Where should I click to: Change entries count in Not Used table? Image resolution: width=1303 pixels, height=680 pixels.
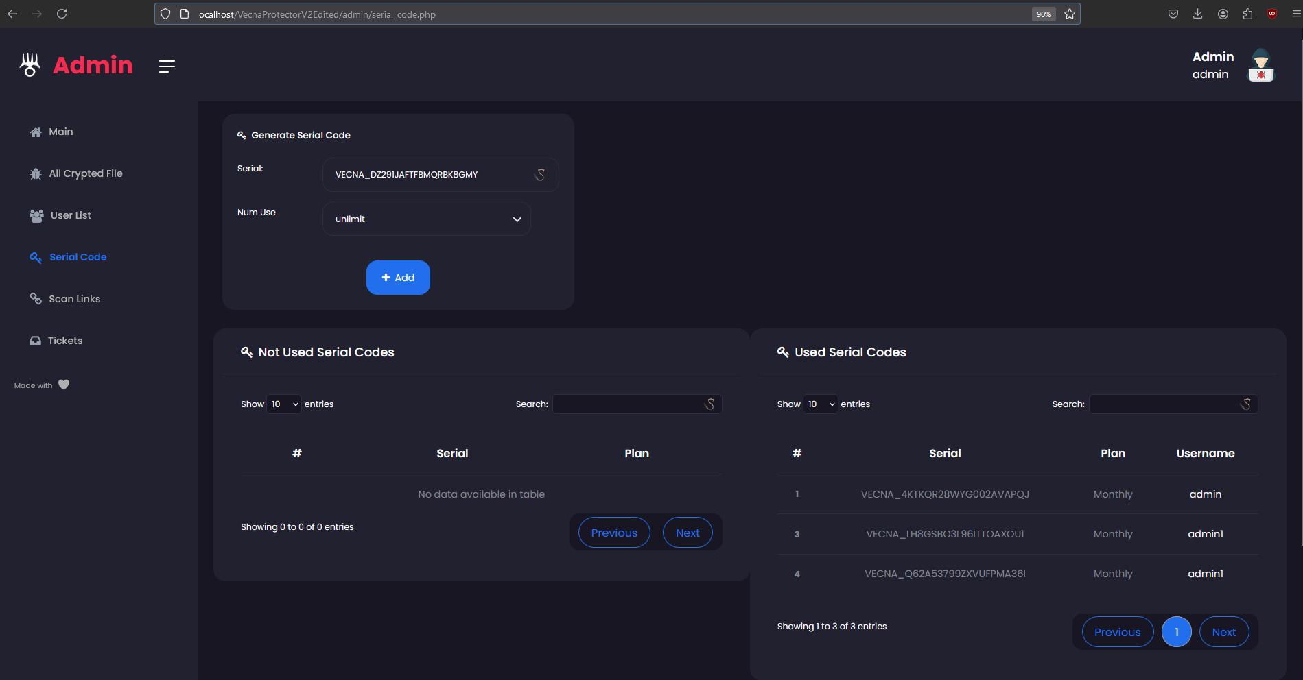285,404
